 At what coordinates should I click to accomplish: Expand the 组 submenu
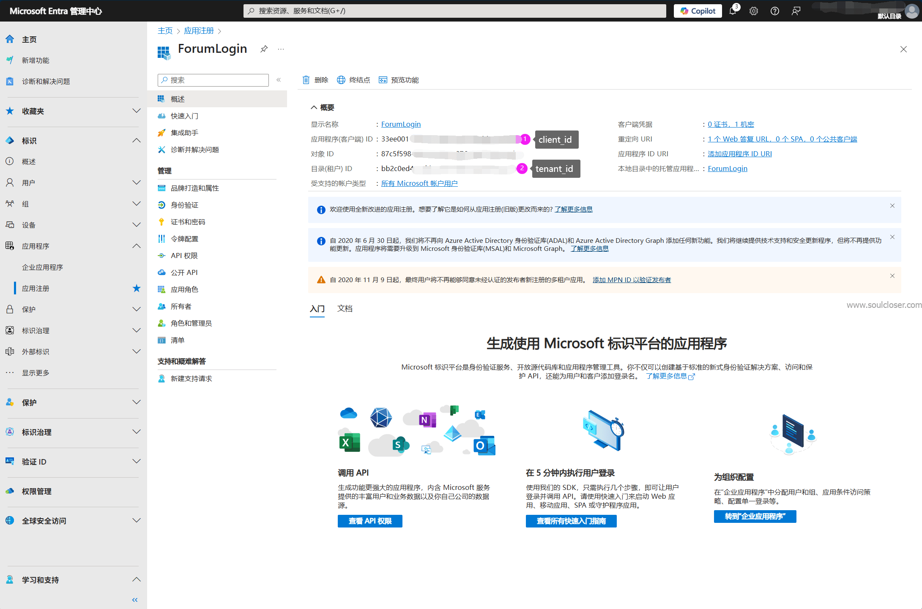pos(136,204)
